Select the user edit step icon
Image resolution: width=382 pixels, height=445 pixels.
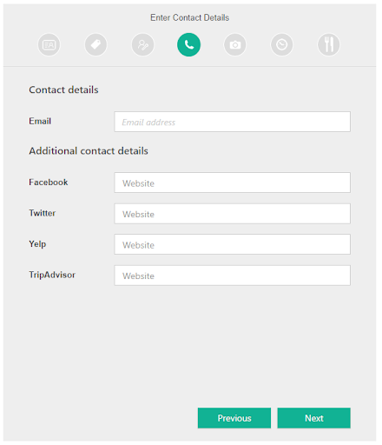point(142,44)
